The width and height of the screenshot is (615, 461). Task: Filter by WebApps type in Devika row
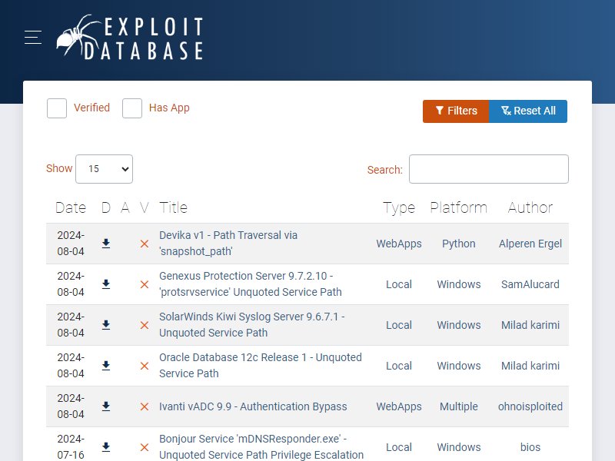point(399,244)
